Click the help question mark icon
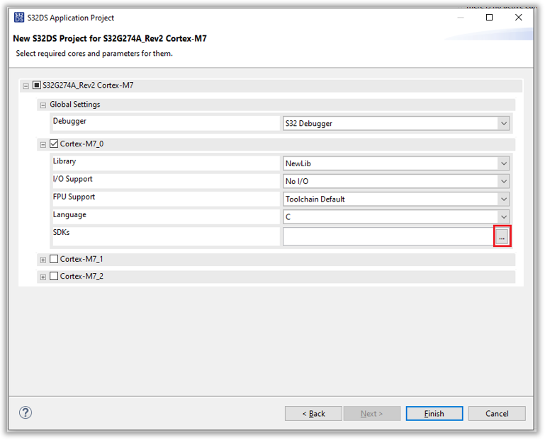 pyautogui.click(x=26, y=413)
